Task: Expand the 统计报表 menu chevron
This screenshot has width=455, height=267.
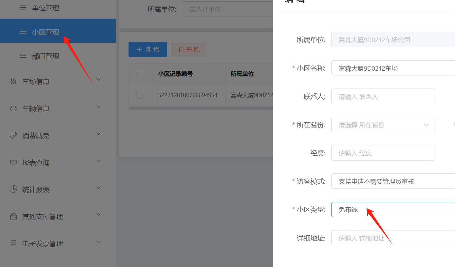Action: coord(98,188)
